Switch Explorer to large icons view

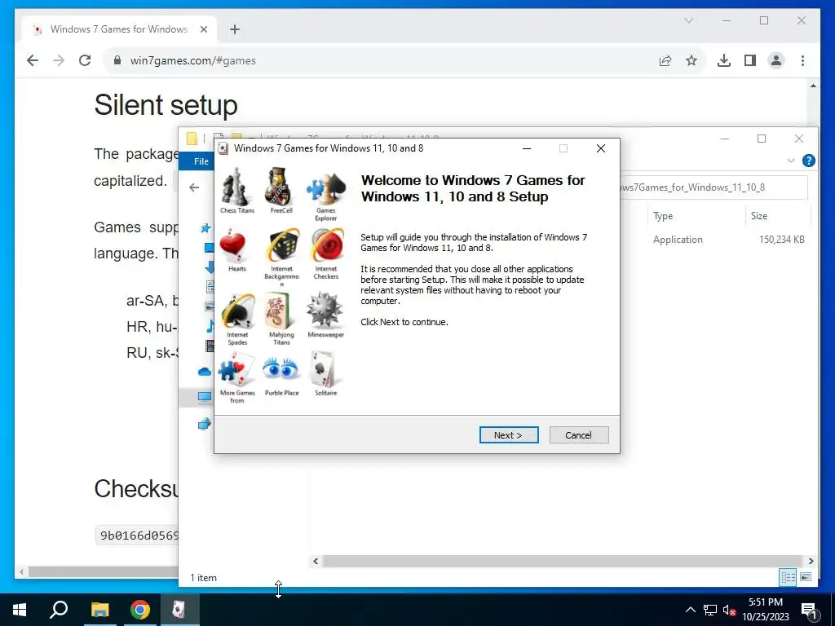tap(806, 577)
